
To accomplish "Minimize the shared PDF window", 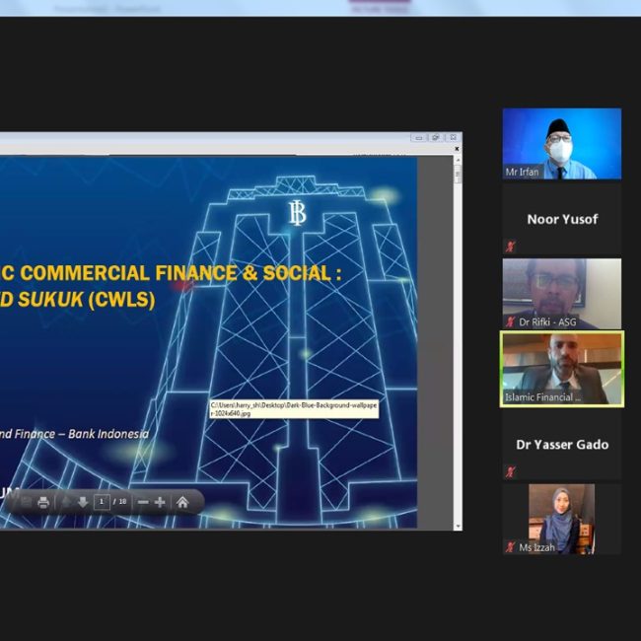I will point(418,138).
